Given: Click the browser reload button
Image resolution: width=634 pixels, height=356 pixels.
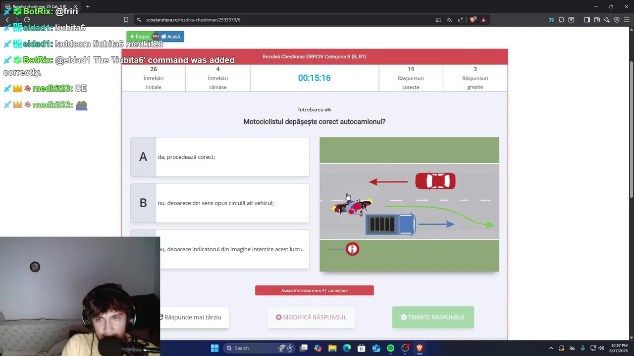Looking at the screenshot, I should coord(27,20).
